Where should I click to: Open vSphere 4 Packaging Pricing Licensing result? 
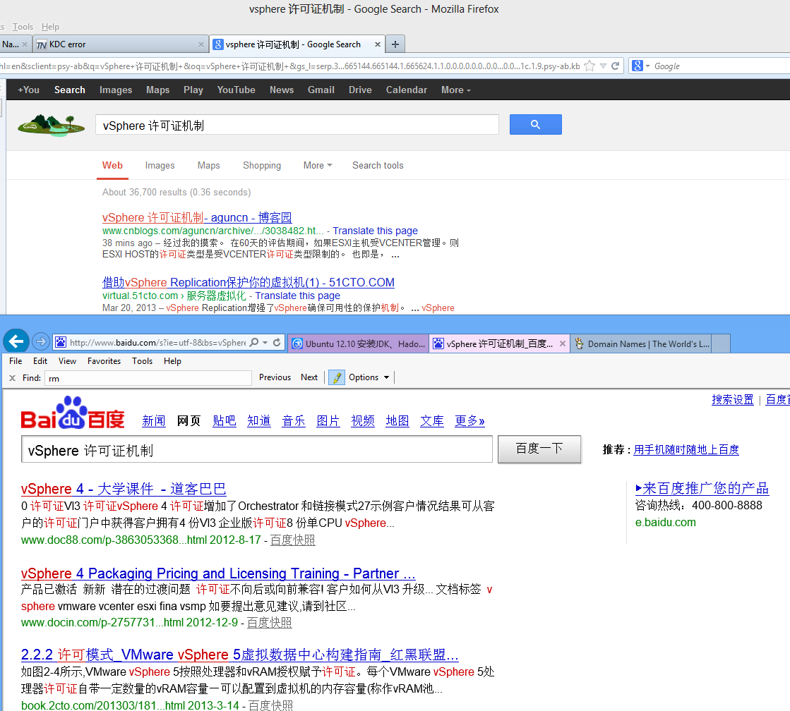[x=218, y=573]
